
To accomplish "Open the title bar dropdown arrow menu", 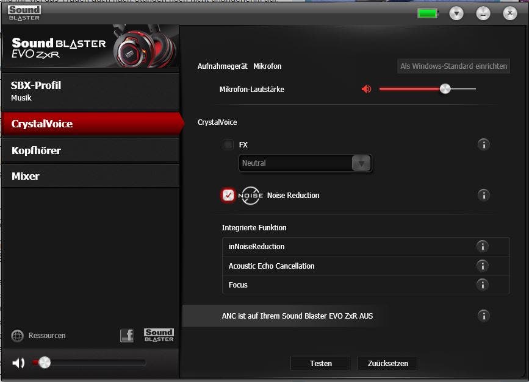I will point(456,13).
